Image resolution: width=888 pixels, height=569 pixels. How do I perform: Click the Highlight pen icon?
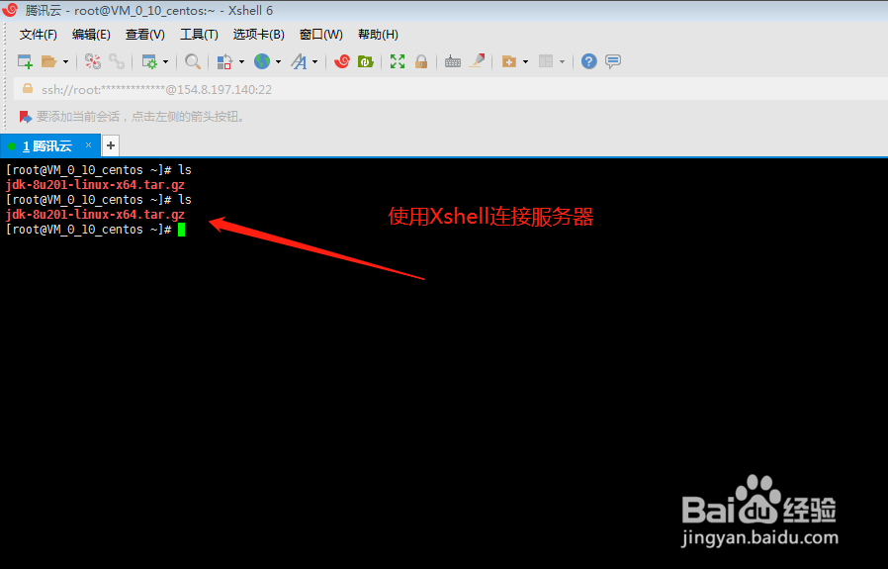click(x=477, y=60)
